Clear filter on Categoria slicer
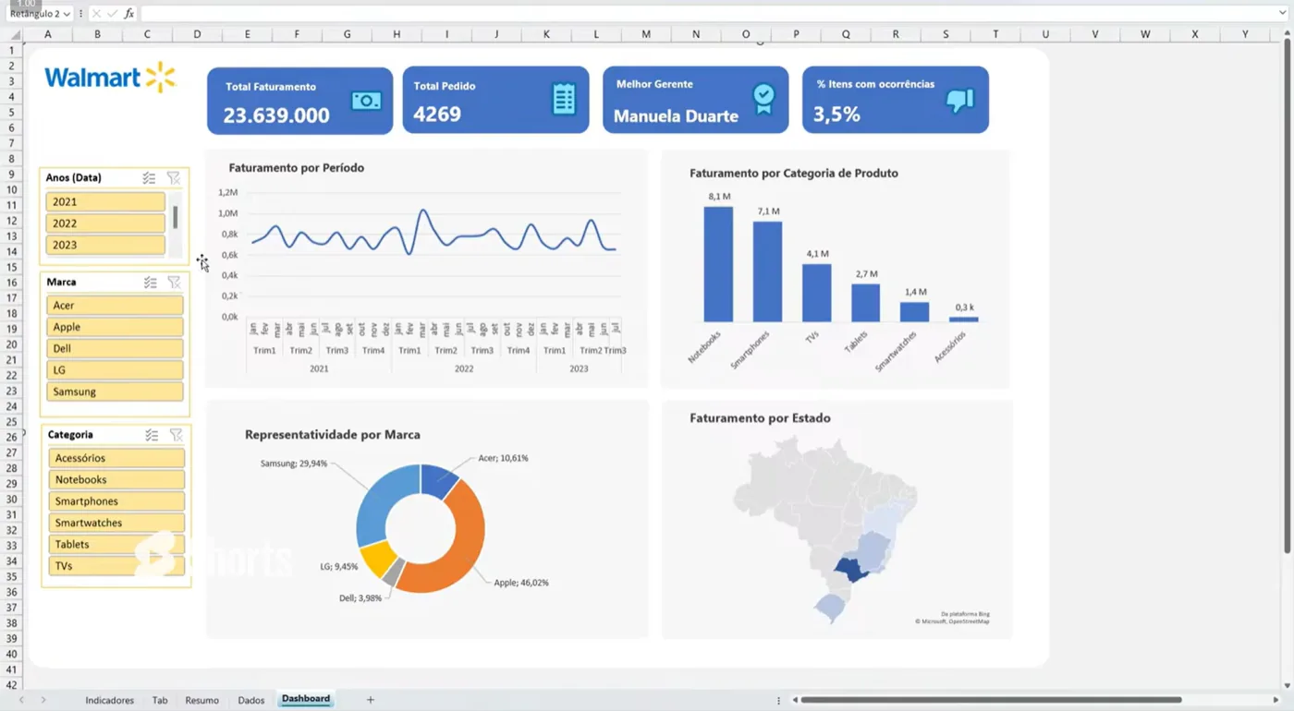Screen dimensions: 1294x711 176,435
